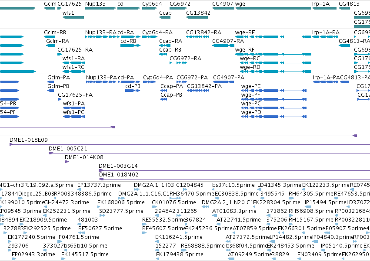
Task: Click protein label Cyp6d4-PA
Action: point(158,78)
